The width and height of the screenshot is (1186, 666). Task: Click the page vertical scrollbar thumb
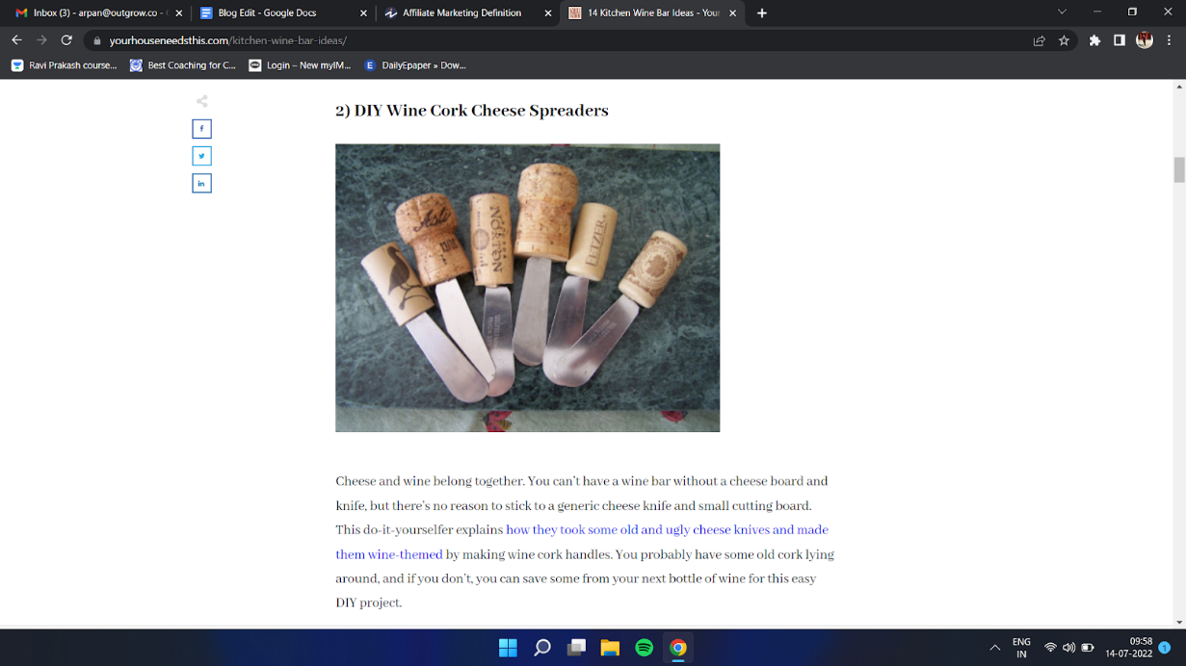1178,169
